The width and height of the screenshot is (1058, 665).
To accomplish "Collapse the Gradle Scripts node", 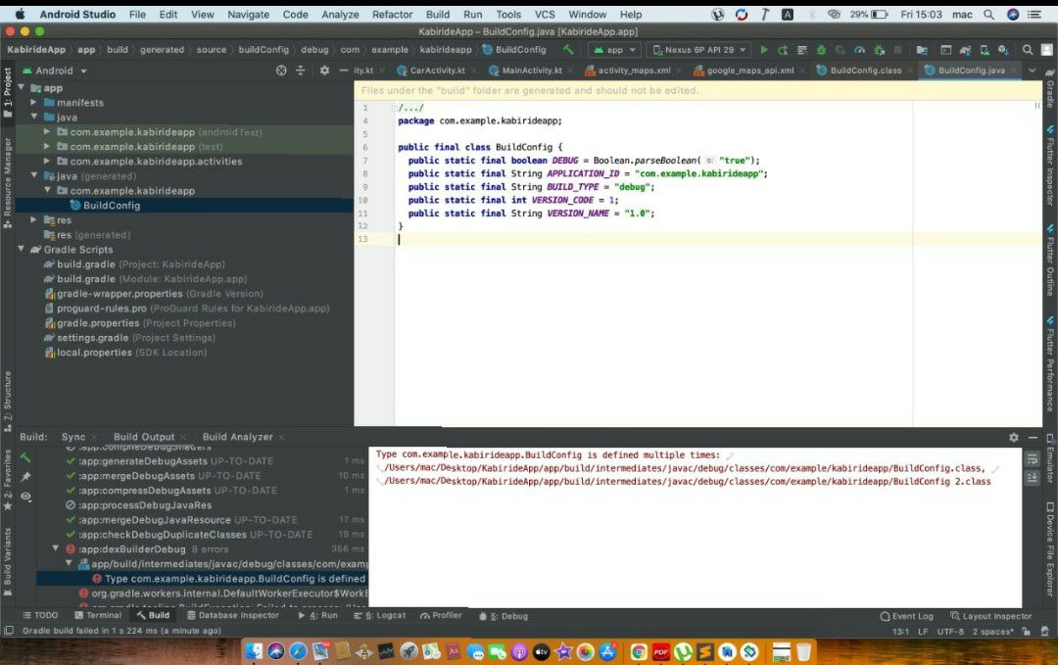I will [21, 250].
